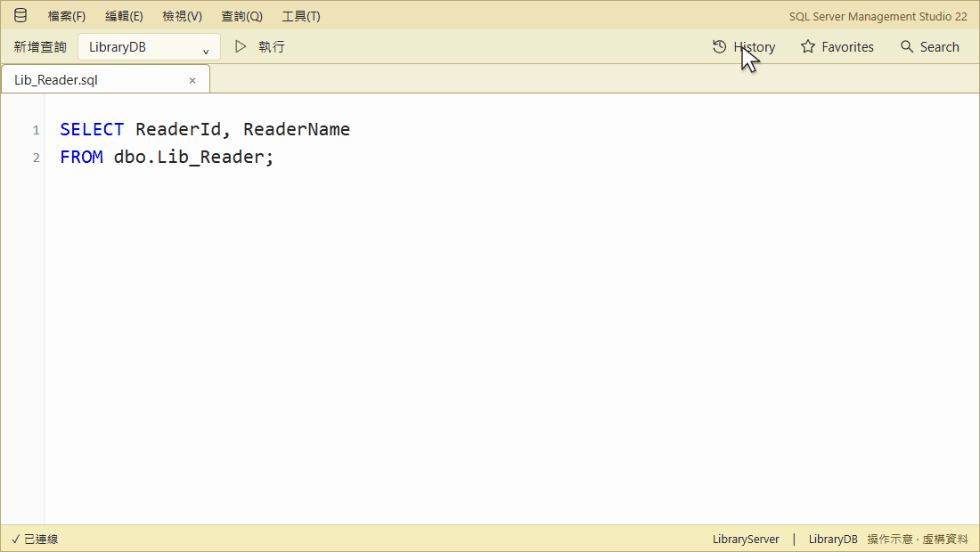Open the History panel
980x552 pixels.
coord(744,47)
